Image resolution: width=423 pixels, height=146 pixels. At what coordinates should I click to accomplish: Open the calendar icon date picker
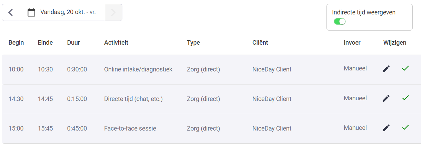[x=31, y=12]
